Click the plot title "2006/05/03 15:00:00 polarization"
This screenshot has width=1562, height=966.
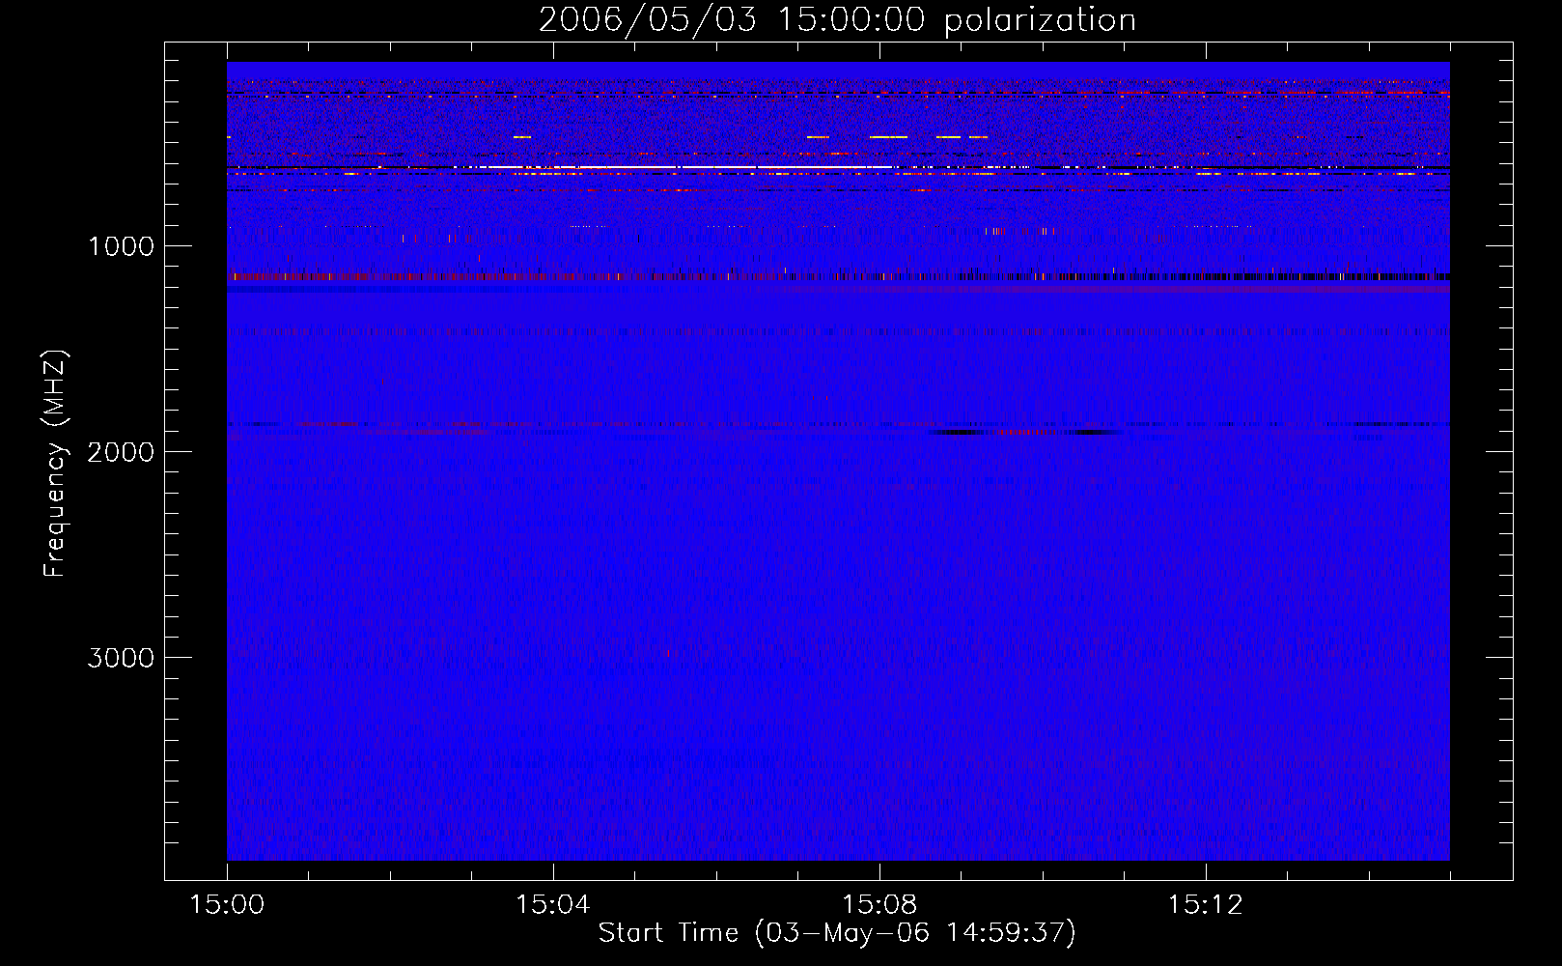click(837, 19)
